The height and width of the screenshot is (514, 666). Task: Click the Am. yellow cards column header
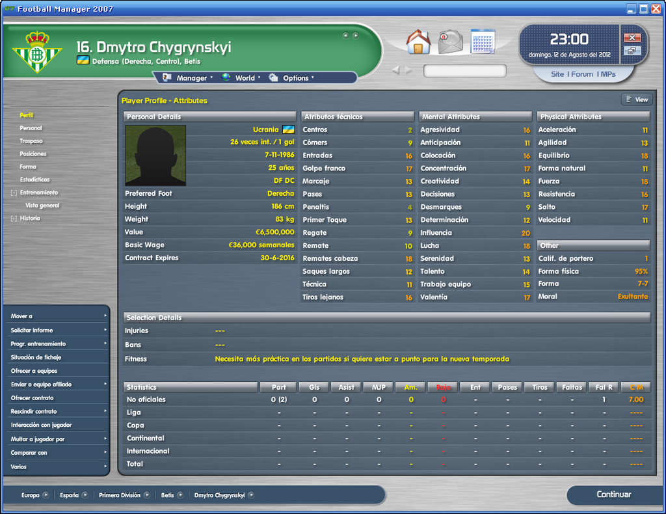pos(411,387)
